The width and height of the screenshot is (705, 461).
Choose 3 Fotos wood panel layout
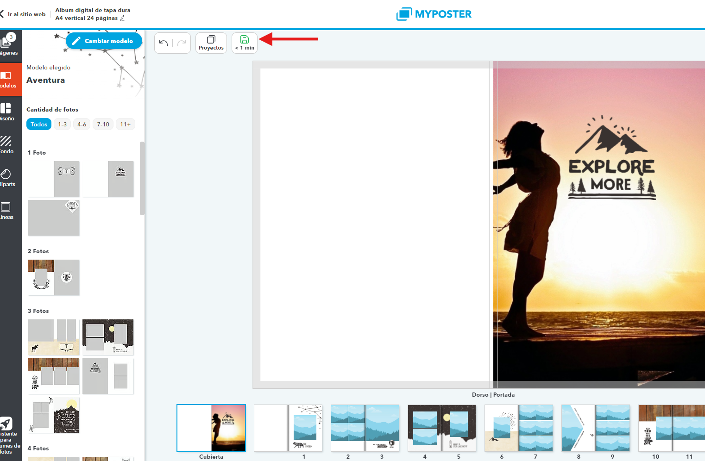54,376
